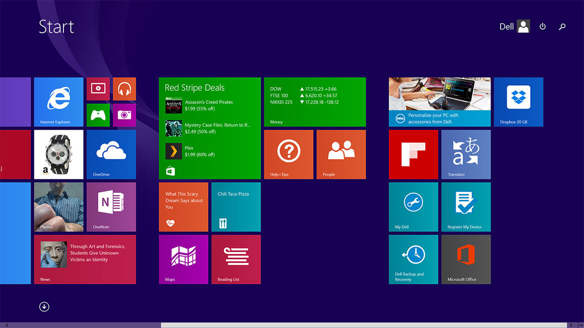Open the Translator tile
Image resolution: width=584 pixels, height=328 pixels.
(x=466, y=155)
